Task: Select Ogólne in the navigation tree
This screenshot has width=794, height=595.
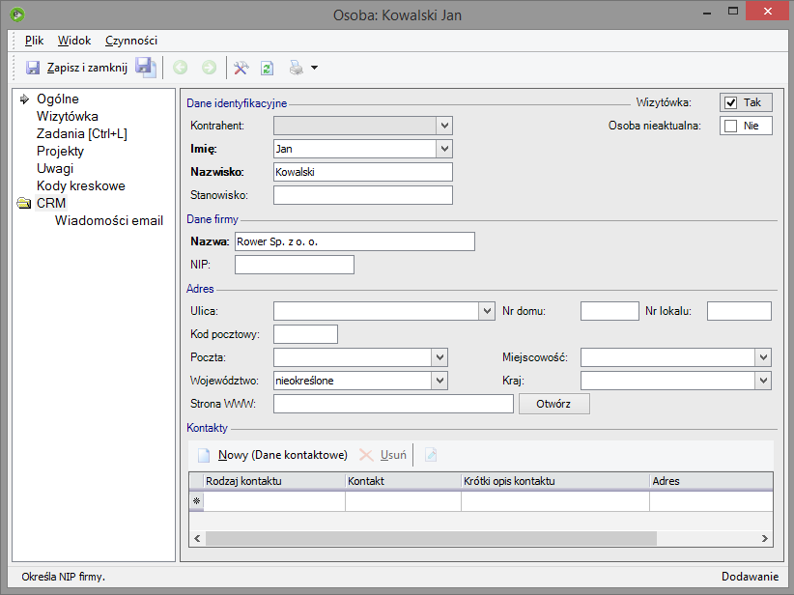Action: pyautogui.click(x=58, y=99)
